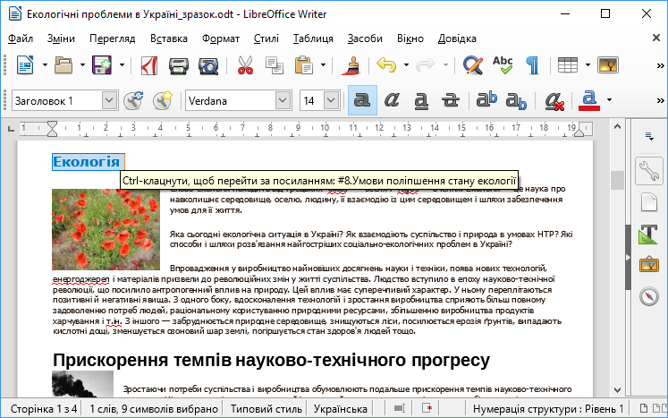Paste with the clipboard icon

tap(304, 65)
